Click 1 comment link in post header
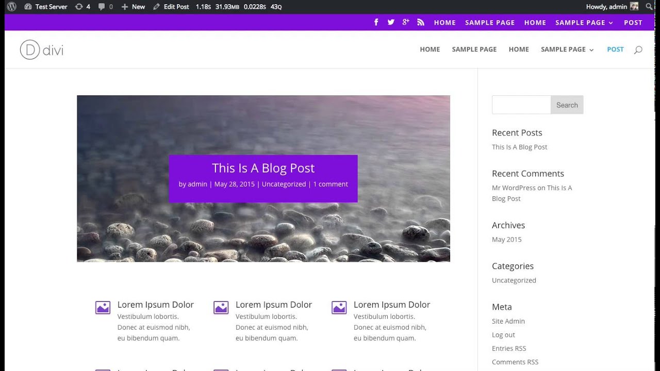Screen dimensions: 660x371 click(331, 184)
